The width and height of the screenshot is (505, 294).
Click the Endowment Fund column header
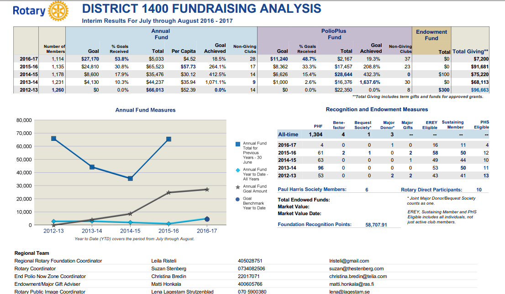(431, 35)
